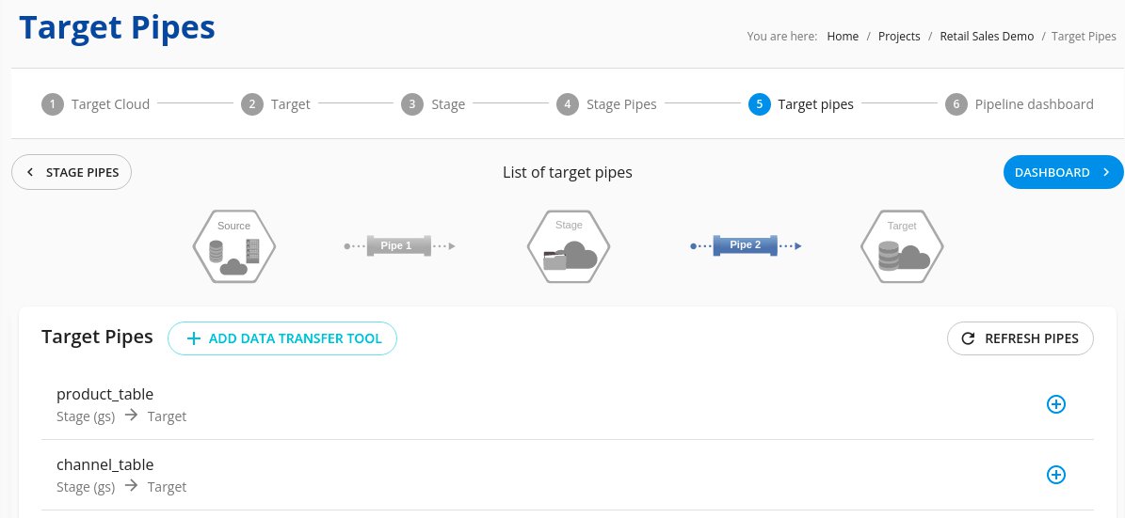1125x518 pixels.
Task: Go to step 1 Target Cloud
Action: click(96, 104)
